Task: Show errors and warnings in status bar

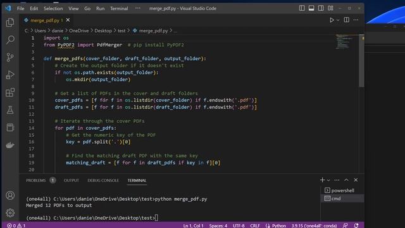Action: [x=16, y=225]
